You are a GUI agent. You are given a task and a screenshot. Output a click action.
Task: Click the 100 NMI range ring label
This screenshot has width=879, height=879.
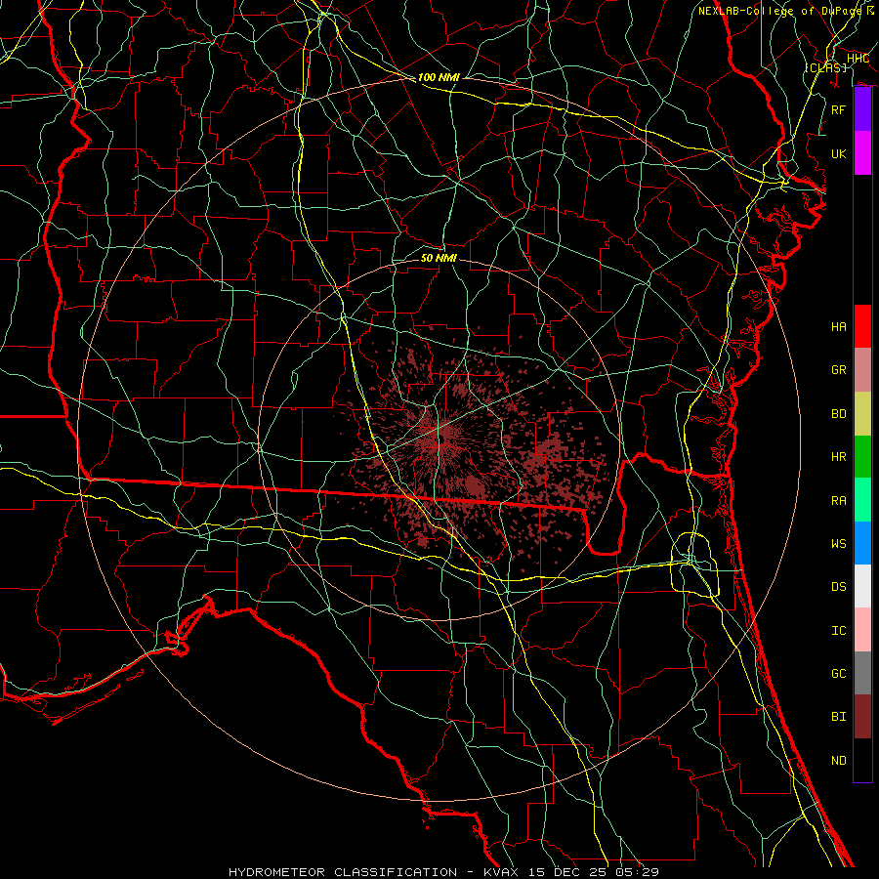(x=439, y=77)
